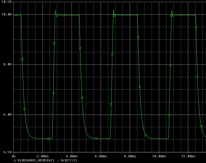Viewport: 206px width, 163px height.
Task: Click the trough marker before 2.00ms
Action: coord(48,139)
